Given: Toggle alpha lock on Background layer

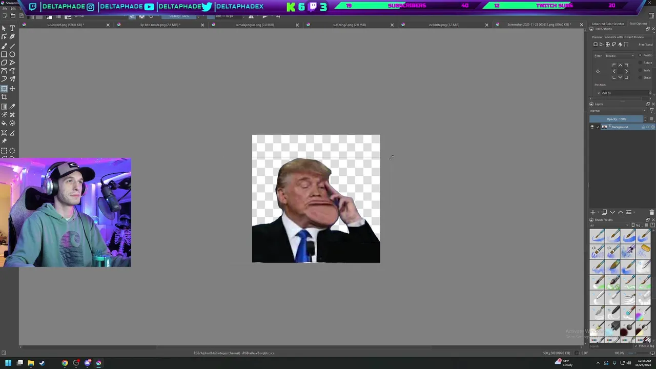Looking at the screenshot, I should tap(648, 127).
